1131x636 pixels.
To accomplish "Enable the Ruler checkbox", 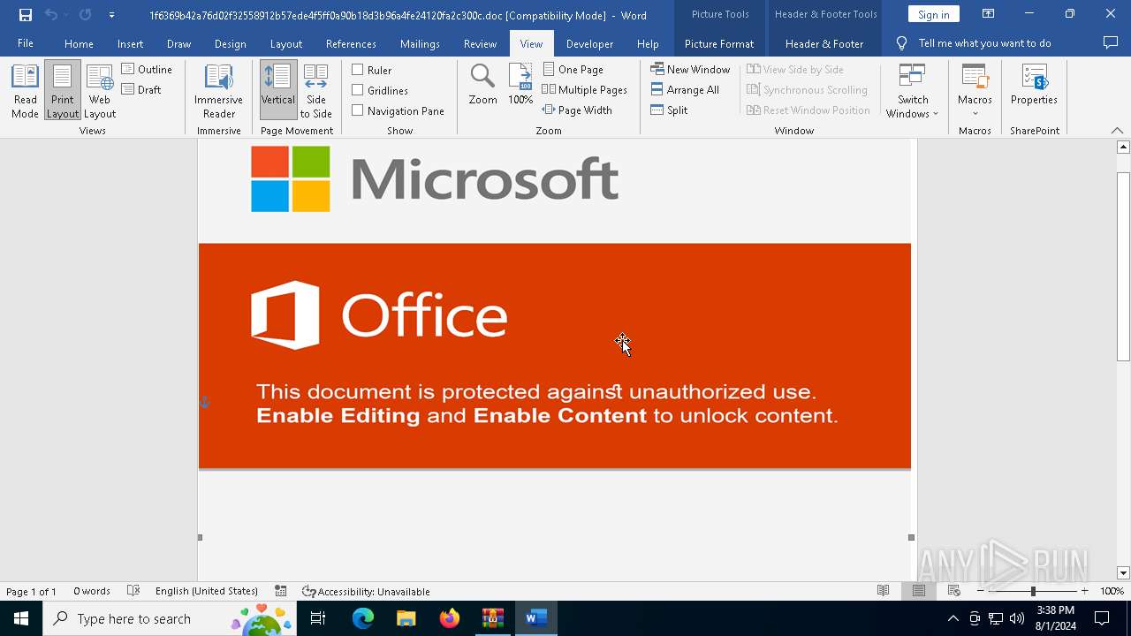I will (358, 70).
